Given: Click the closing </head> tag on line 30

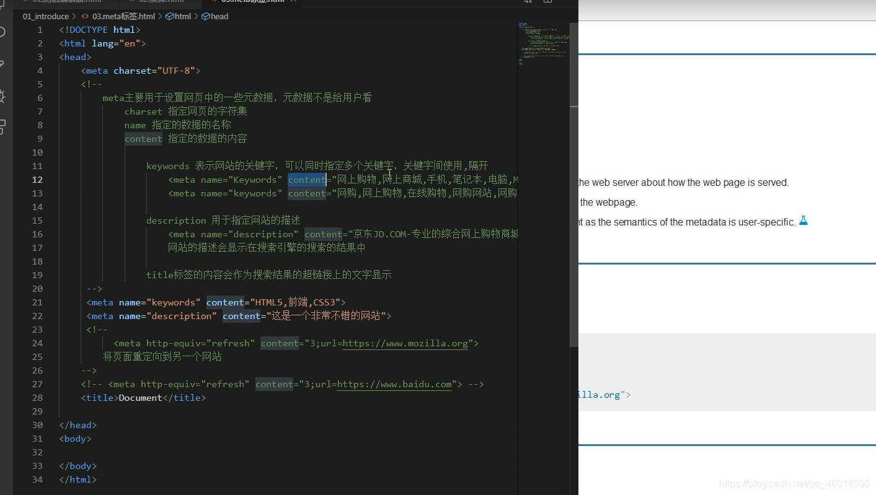Looking at the screenshot, I should (x=78, y=425).
